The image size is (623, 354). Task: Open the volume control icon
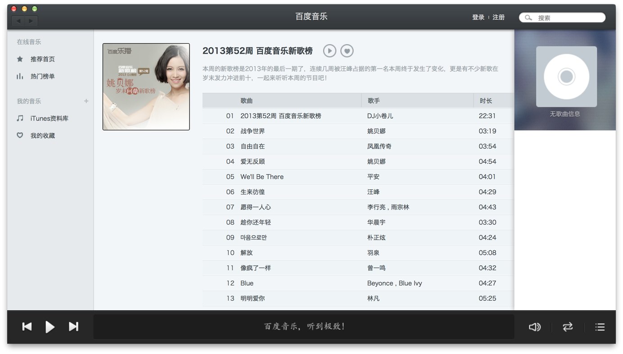534,327
